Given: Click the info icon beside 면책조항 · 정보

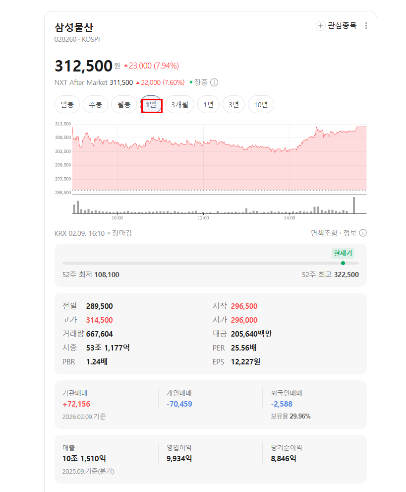Looking at the screenshot, I should coord(363,233).
